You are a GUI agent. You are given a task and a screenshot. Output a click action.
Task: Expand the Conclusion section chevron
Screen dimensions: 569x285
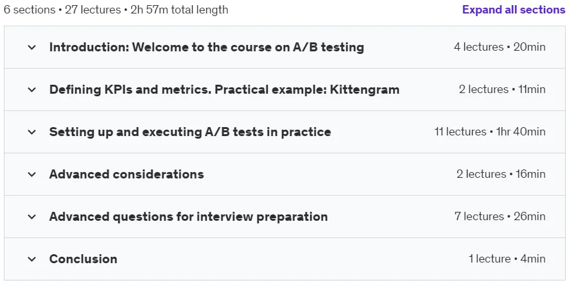32,259
